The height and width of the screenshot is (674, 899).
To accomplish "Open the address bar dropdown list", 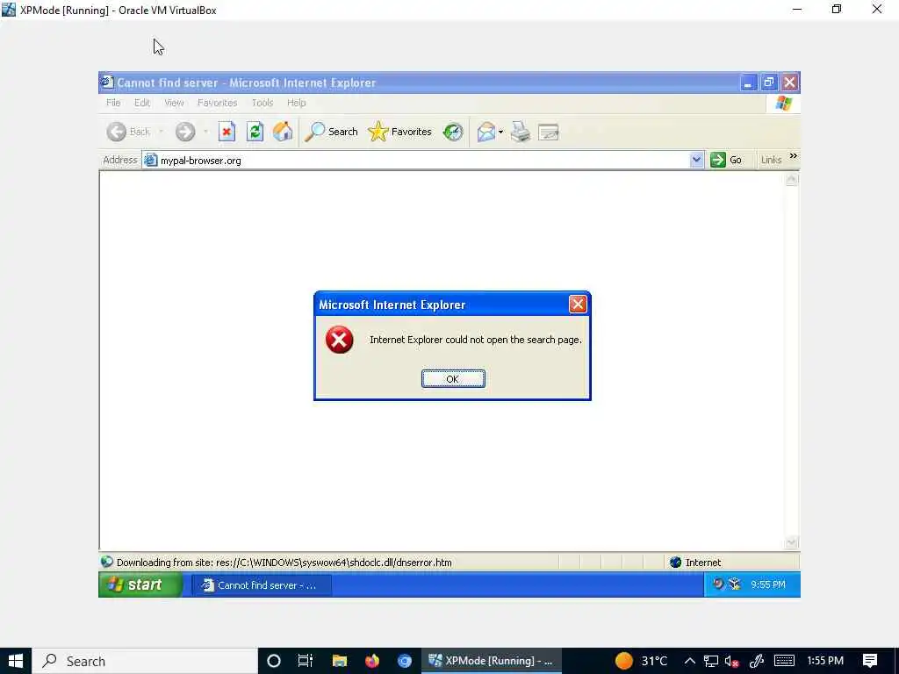I will click(x=696, y=160).
